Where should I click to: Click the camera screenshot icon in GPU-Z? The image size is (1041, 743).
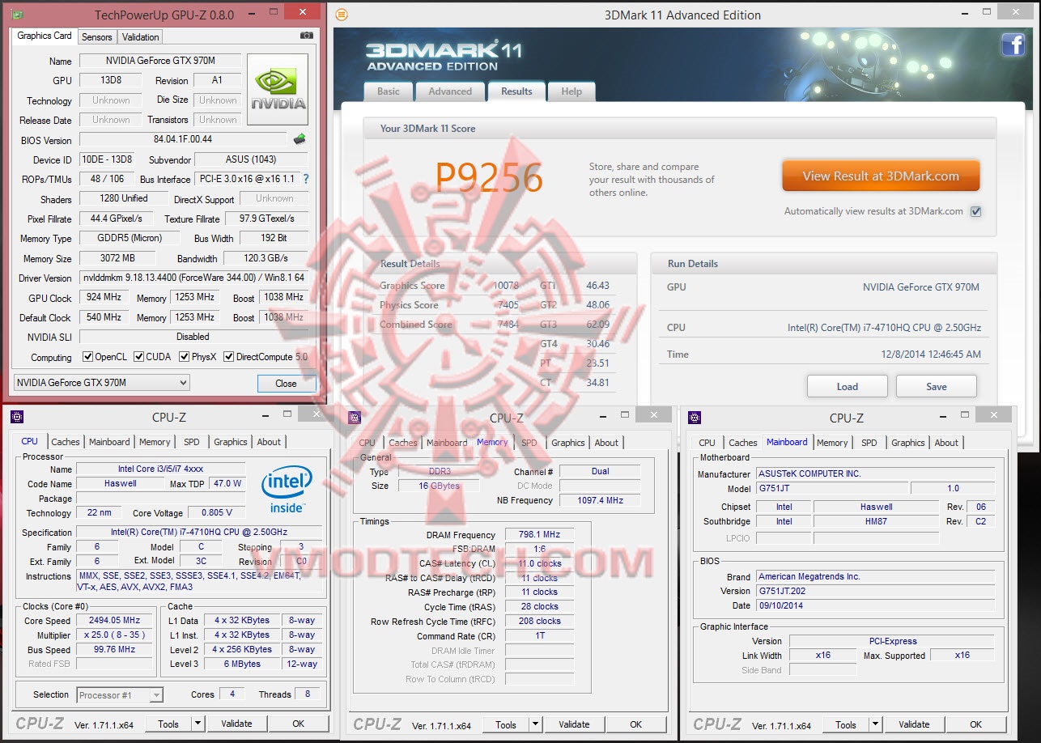point(307,36)
